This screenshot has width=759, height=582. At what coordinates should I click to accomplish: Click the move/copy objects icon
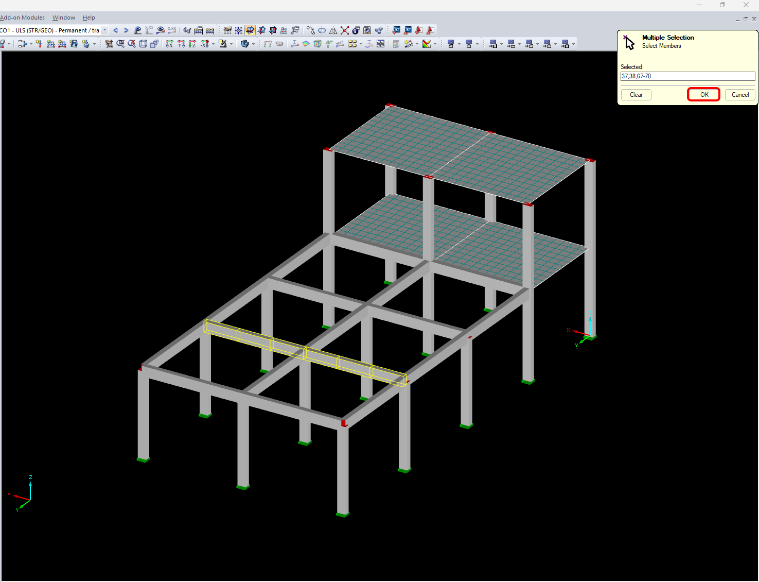(310, 30)
